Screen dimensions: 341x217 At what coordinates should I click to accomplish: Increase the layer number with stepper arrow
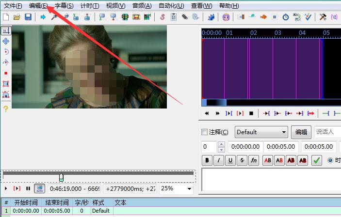click(x=221, y=144)
